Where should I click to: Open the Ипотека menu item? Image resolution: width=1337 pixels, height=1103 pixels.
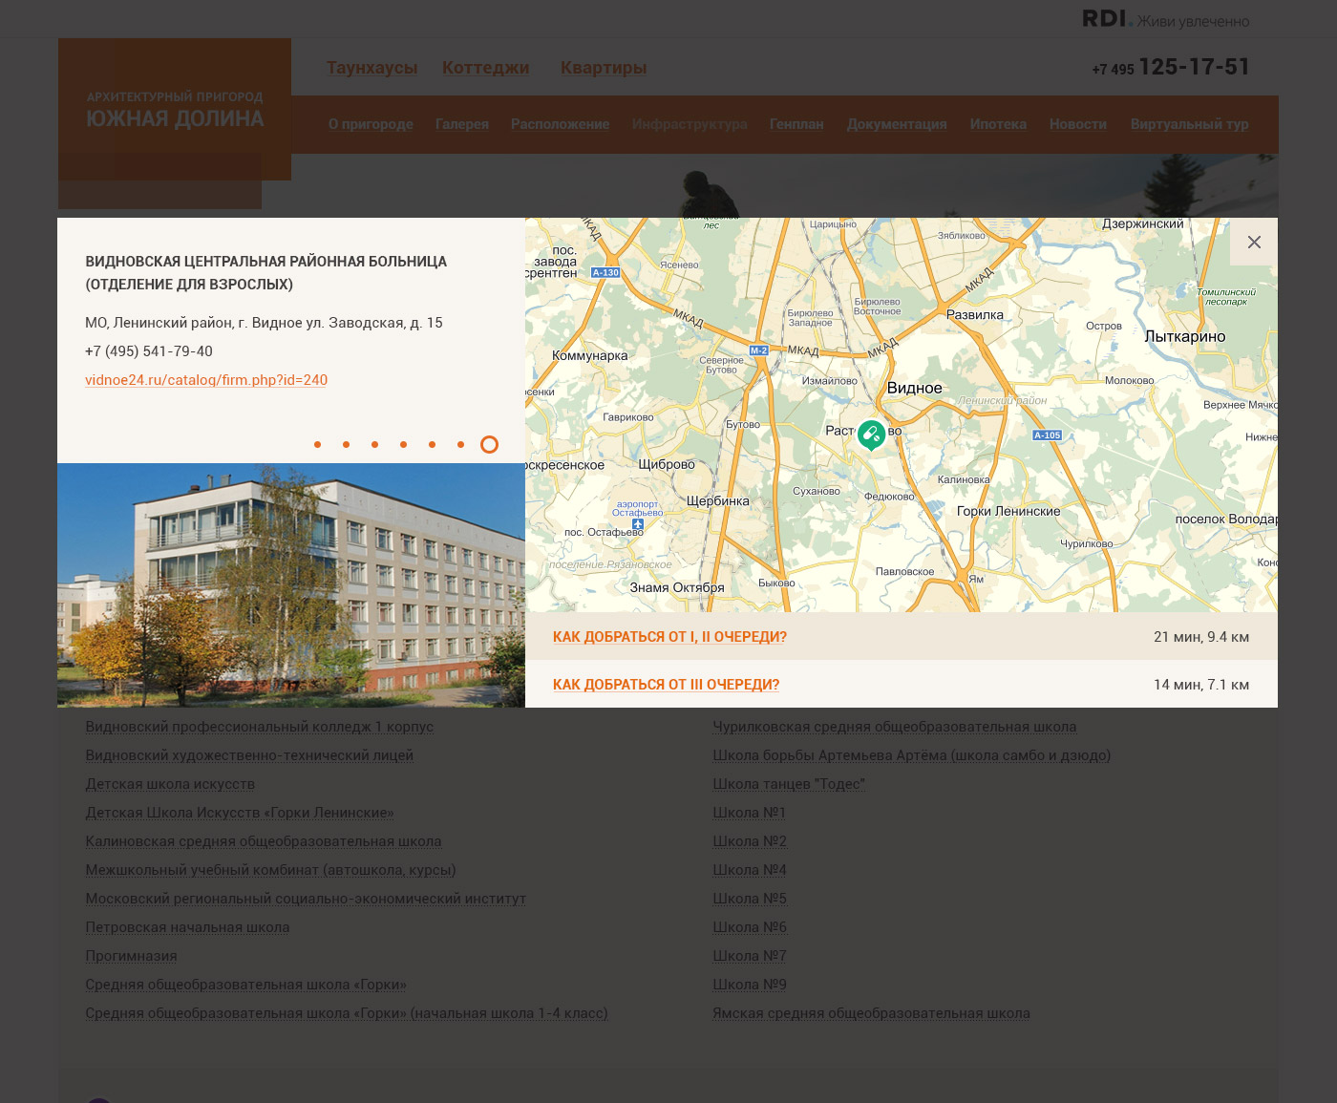998,124
